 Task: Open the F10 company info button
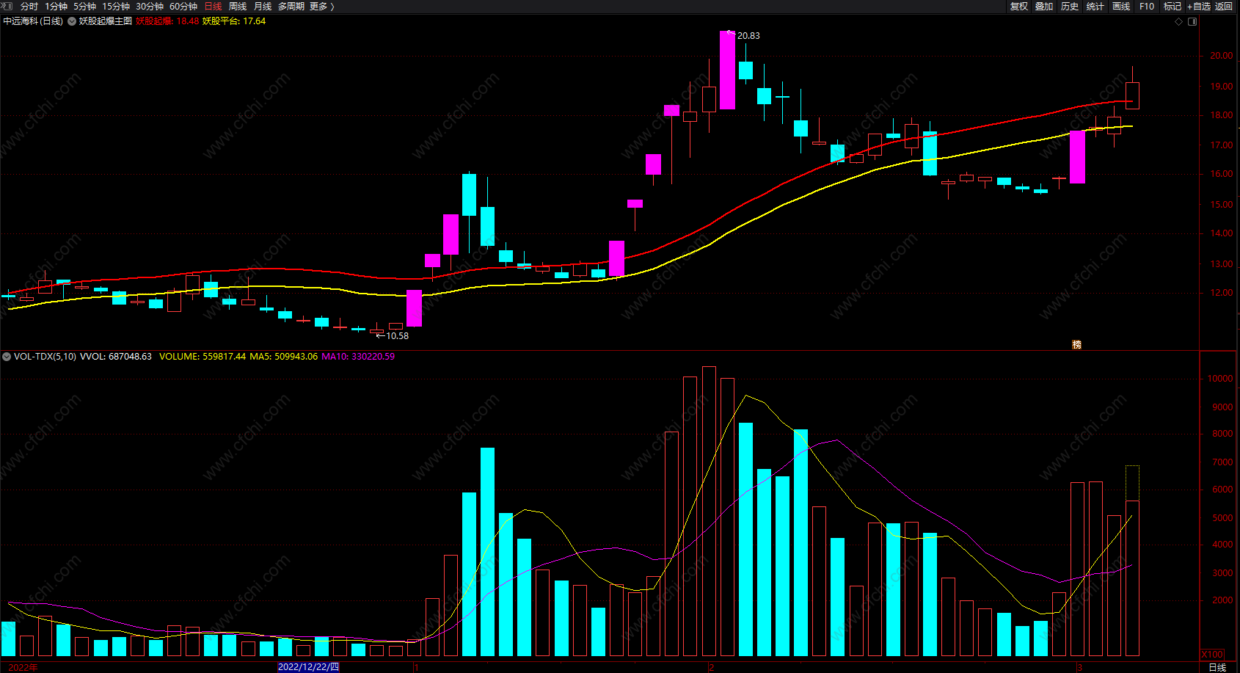tap(1147, 6)
